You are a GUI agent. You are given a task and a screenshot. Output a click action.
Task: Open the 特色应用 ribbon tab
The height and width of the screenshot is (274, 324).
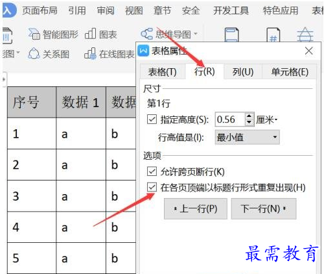(x=281, y=10)
